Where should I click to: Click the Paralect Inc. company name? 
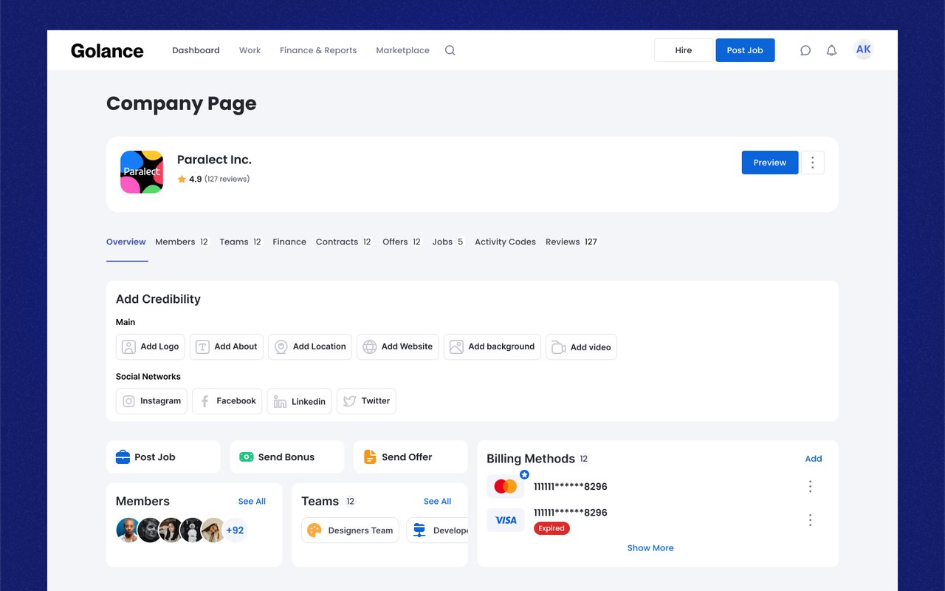tap(214, 160)
